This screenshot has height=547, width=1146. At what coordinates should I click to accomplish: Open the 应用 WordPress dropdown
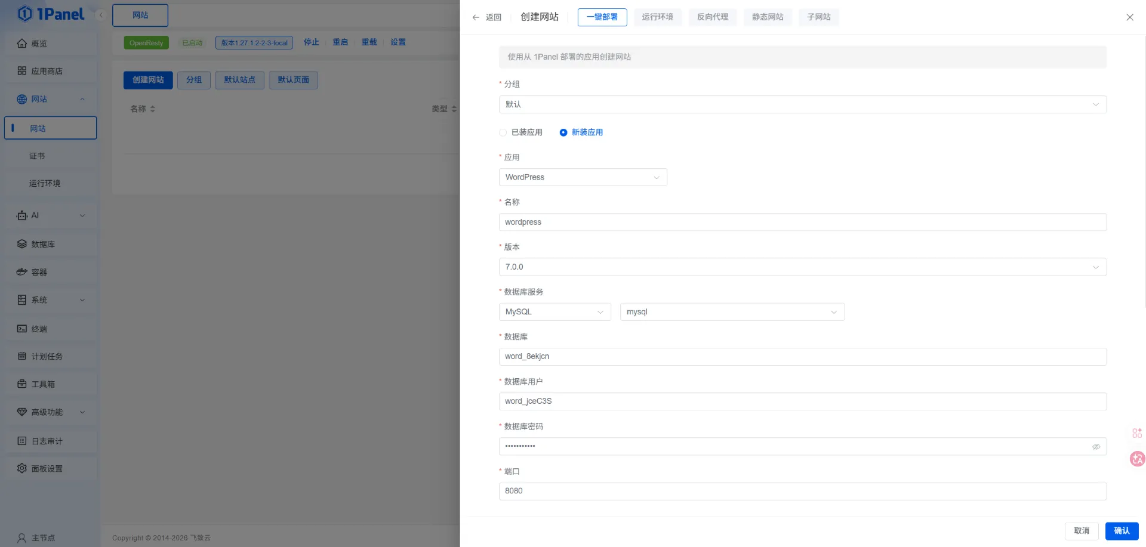583,177
